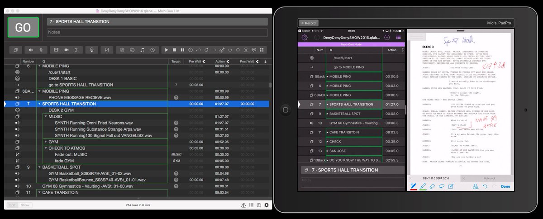Add a Script cue (four dots icon)

click(262, 50)
